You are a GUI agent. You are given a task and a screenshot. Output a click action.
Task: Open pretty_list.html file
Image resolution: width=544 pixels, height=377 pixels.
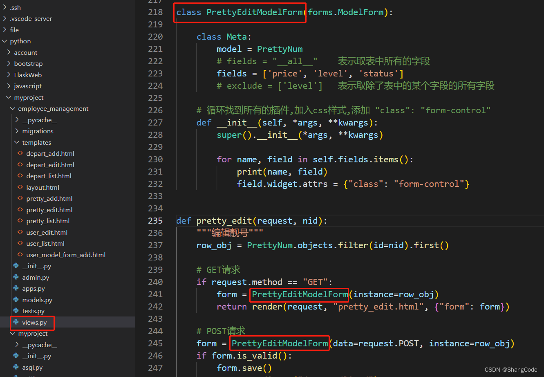coord(48,221)
